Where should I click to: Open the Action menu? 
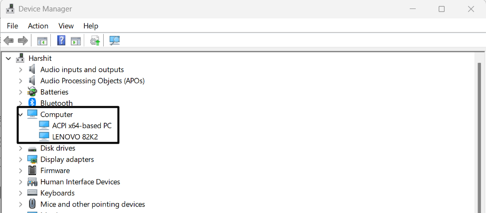coord(38,26)
